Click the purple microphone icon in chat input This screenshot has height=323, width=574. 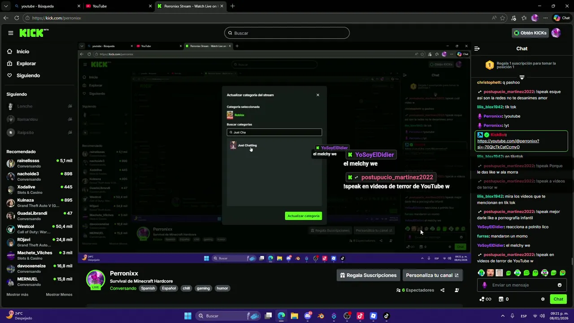484,285
